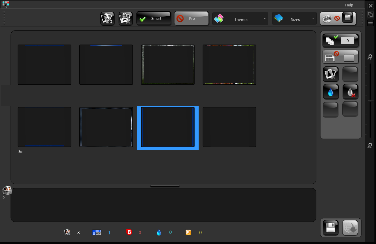Select the highlighted blue-bordered thumbnail
This screenshot has height=244, width=376.
coord(168,128)
